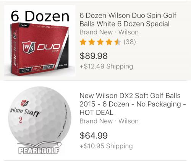The height and width of the screenshot is (161, 191).
Task: Click the +$10.95 Shipping text
Action: tap(106, 146)
